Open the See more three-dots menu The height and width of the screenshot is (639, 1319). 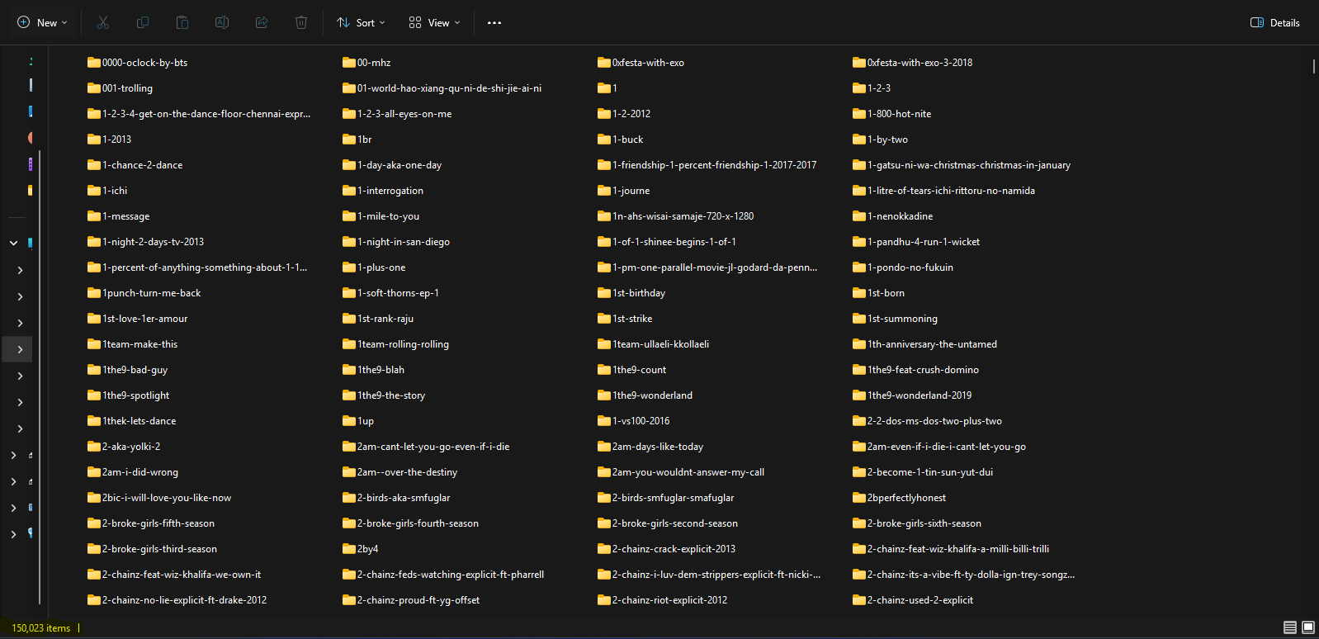coord(494,22)
